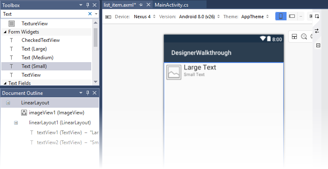
Task: Open the Toolbox window position menu
Action: 81,5
